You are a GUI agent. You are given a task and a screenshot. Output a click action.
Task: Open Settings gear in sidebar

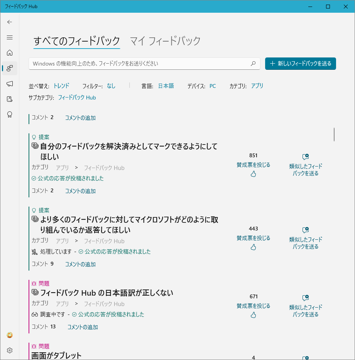[10, 350]
